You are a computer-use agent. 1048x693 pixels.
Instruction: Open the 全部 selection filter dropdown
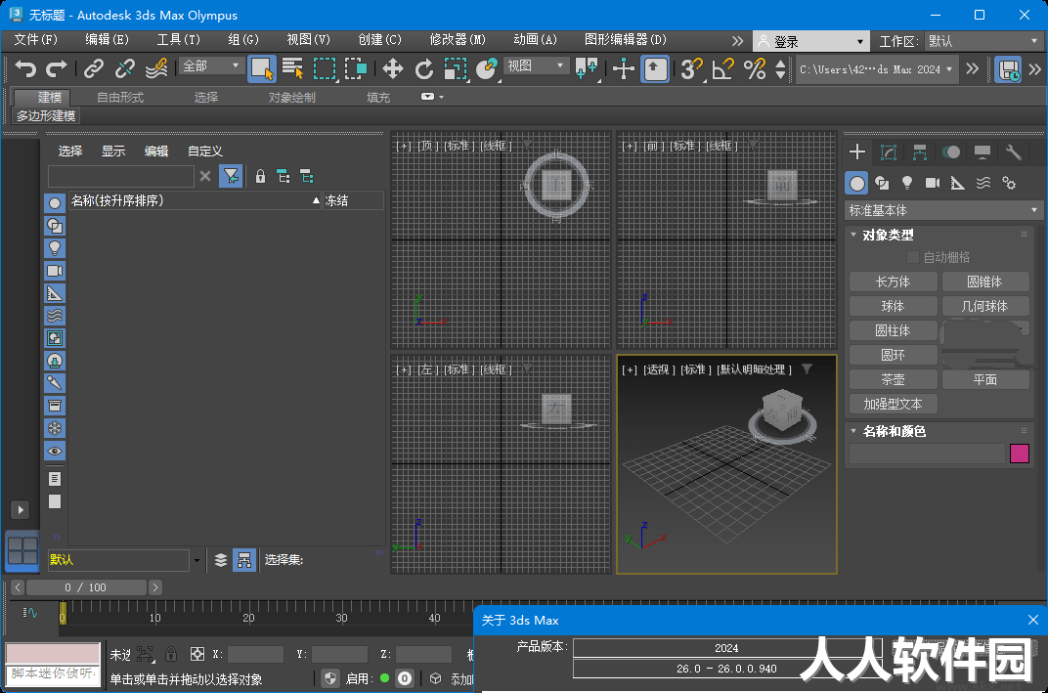[210, 66]
